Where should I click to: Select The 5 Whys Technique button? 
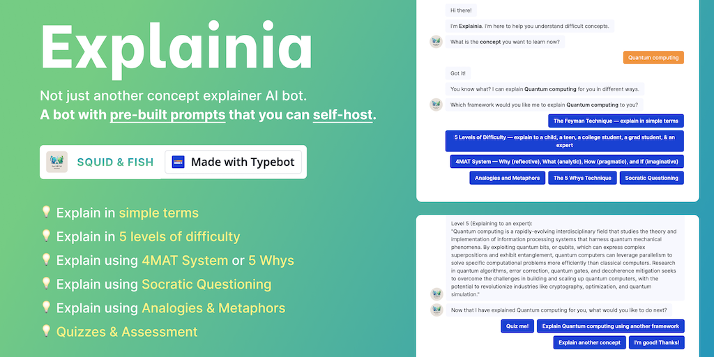[582, 178]
